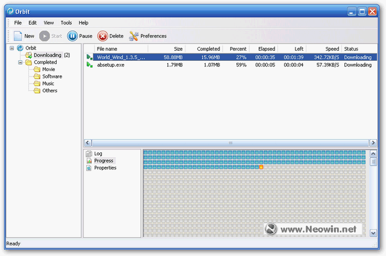Screen dimensions: 386x256
Task: Select the World_Wind_1.3.5_... file name
Action: click(x=121, y=57)
